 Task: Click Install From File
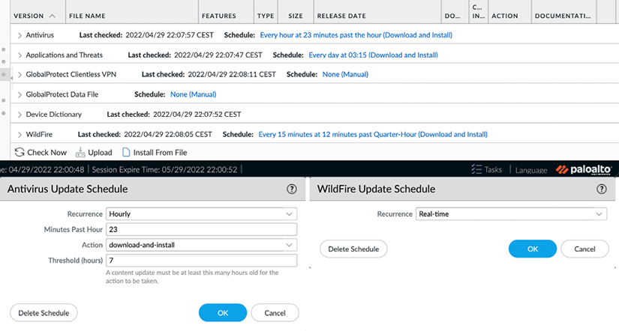click(155, 152)
